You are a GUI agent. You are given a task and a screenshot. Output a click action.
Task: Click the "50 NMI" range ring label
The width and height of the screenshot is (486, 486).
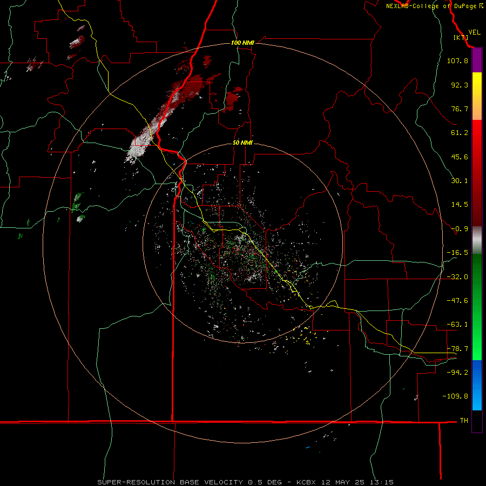242,143
